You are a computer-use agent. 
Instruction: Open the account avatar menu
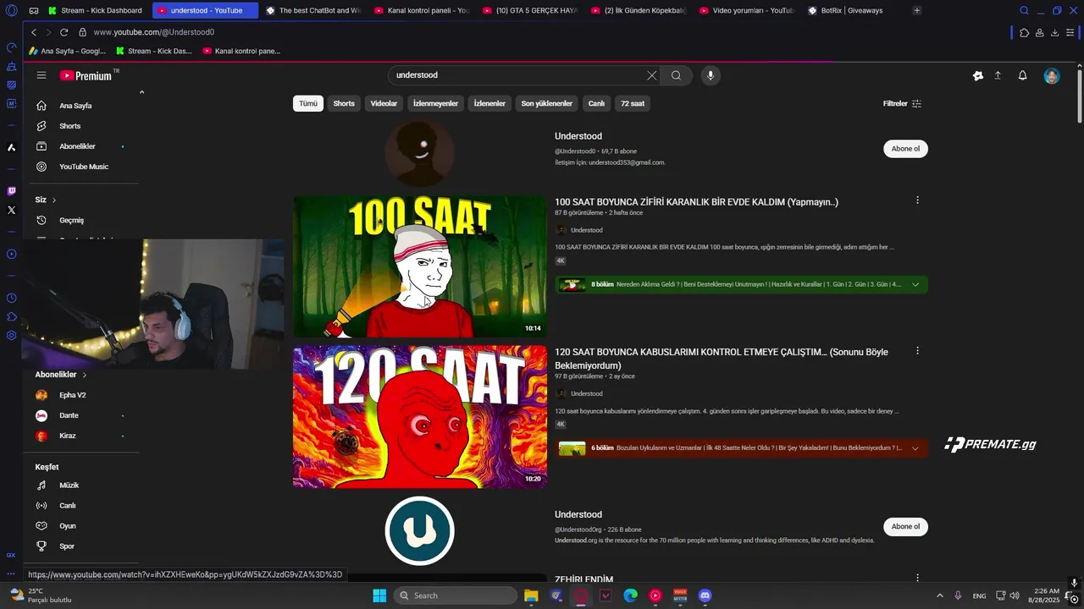(x=1052, y=75)
